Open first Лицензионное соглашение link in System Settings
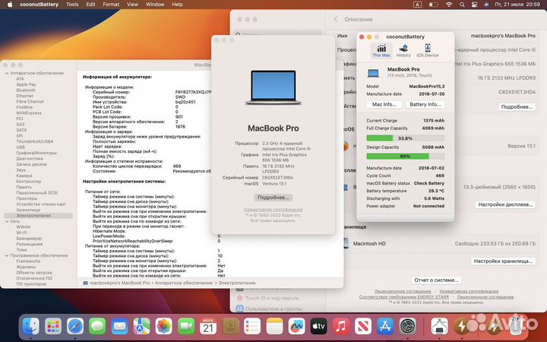Viewport: 547px width, 342px height. tap(403, 291)
